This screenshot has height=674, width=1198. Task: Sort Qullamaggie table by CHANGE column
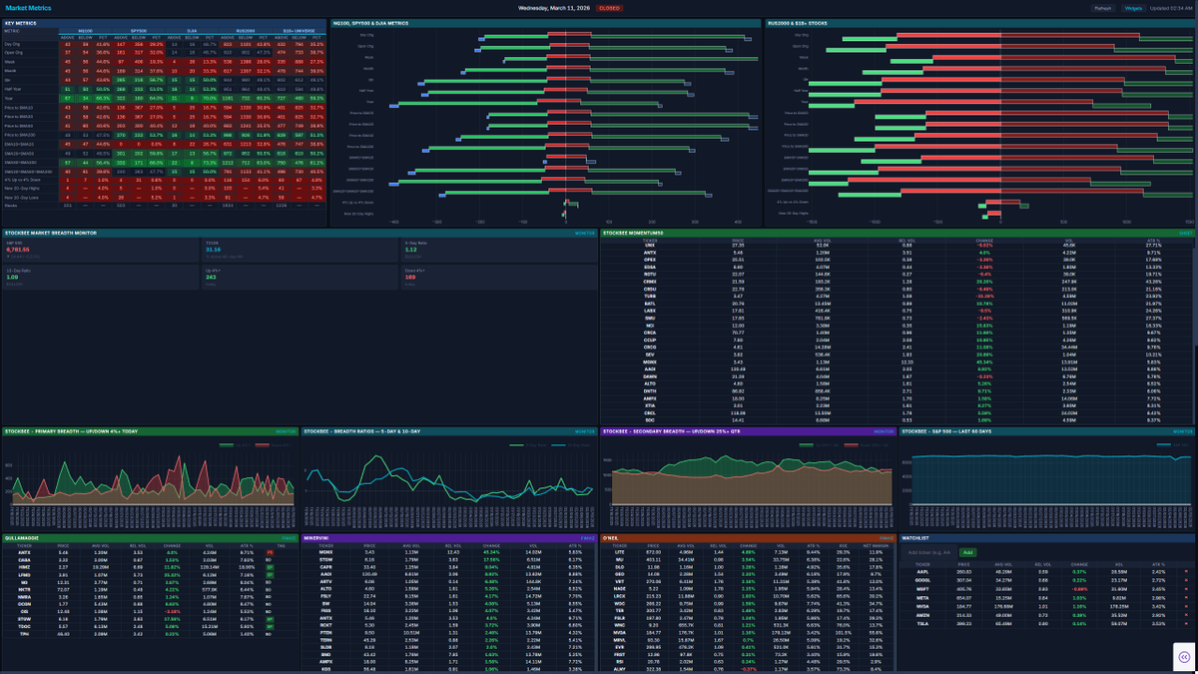pos(172,545)
